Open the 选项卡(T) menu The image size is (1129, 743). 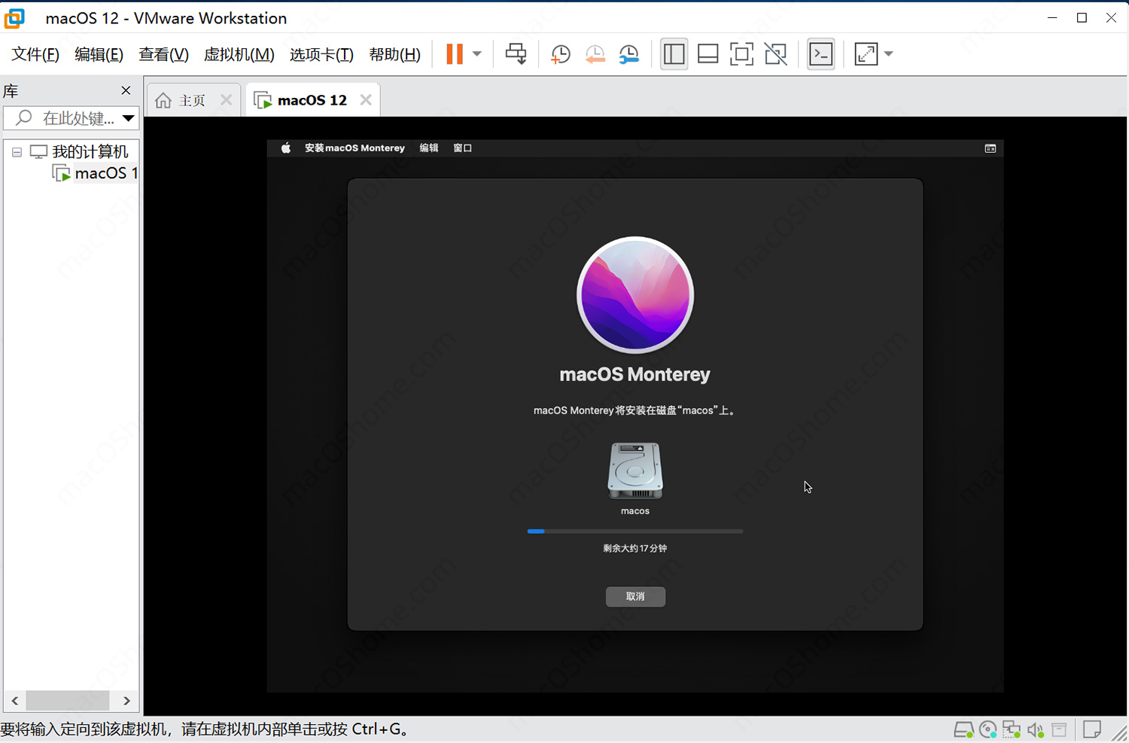[321, 54]
